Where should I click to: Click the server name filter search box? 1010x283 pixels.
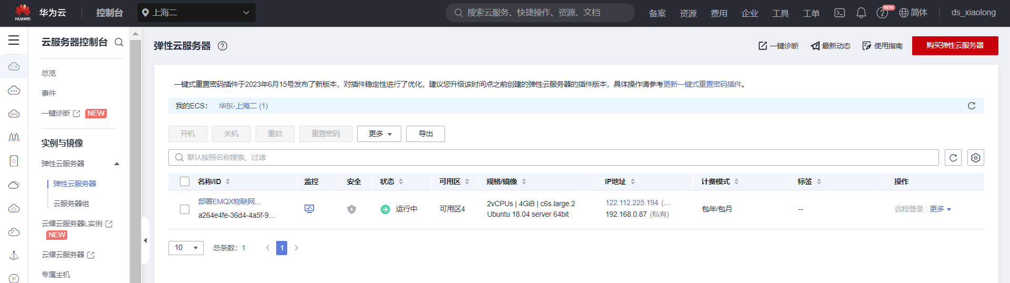(x=553, y=158)
